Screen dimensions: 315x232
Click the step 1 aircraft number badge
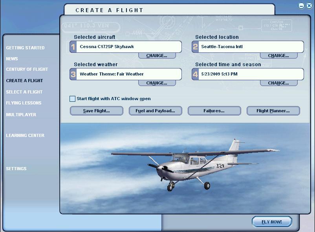pos(73,47)
